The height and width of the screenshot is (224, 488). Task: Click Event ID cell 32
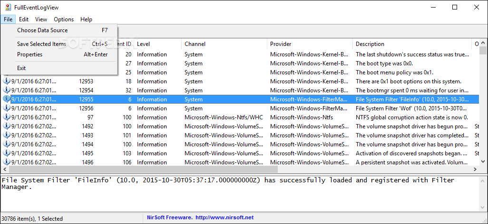click(128, 90)
